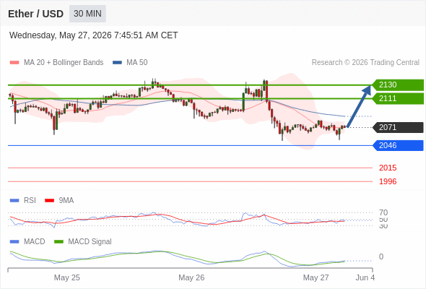Toggle the red 9MA legend entry
426x289 pixels.
59,201
